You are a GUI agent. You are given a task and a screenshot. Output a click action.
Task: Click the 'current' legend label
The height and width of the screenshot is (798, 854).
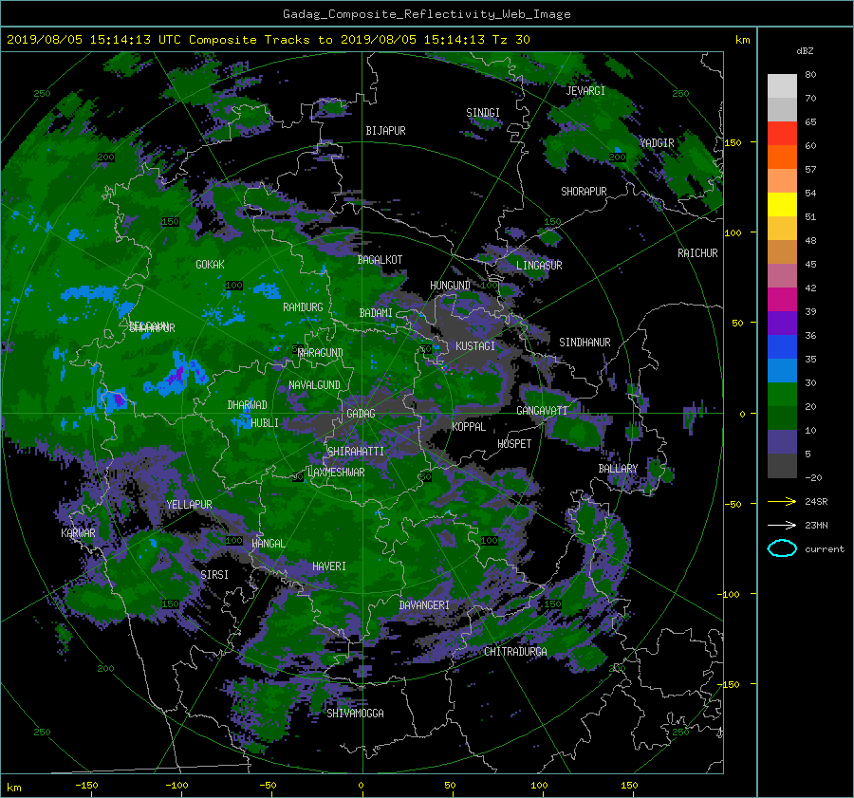(825, 549)
